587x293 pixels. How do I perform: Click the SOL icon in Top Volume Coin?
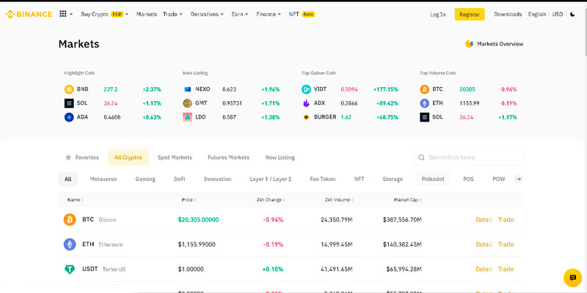[x=425, y=117]
